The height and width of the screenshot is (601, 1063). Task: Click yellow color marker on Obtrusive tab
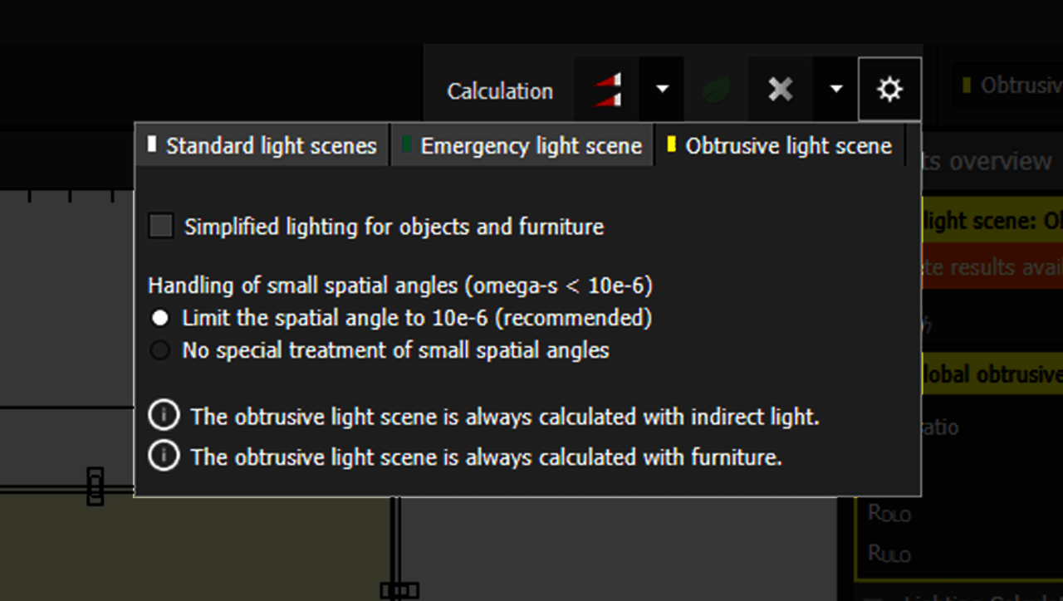[x=671, y=145]
